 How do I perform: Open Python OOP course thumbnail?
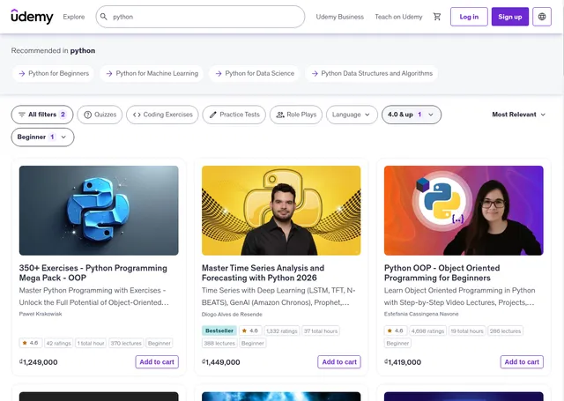coord(464,211)
